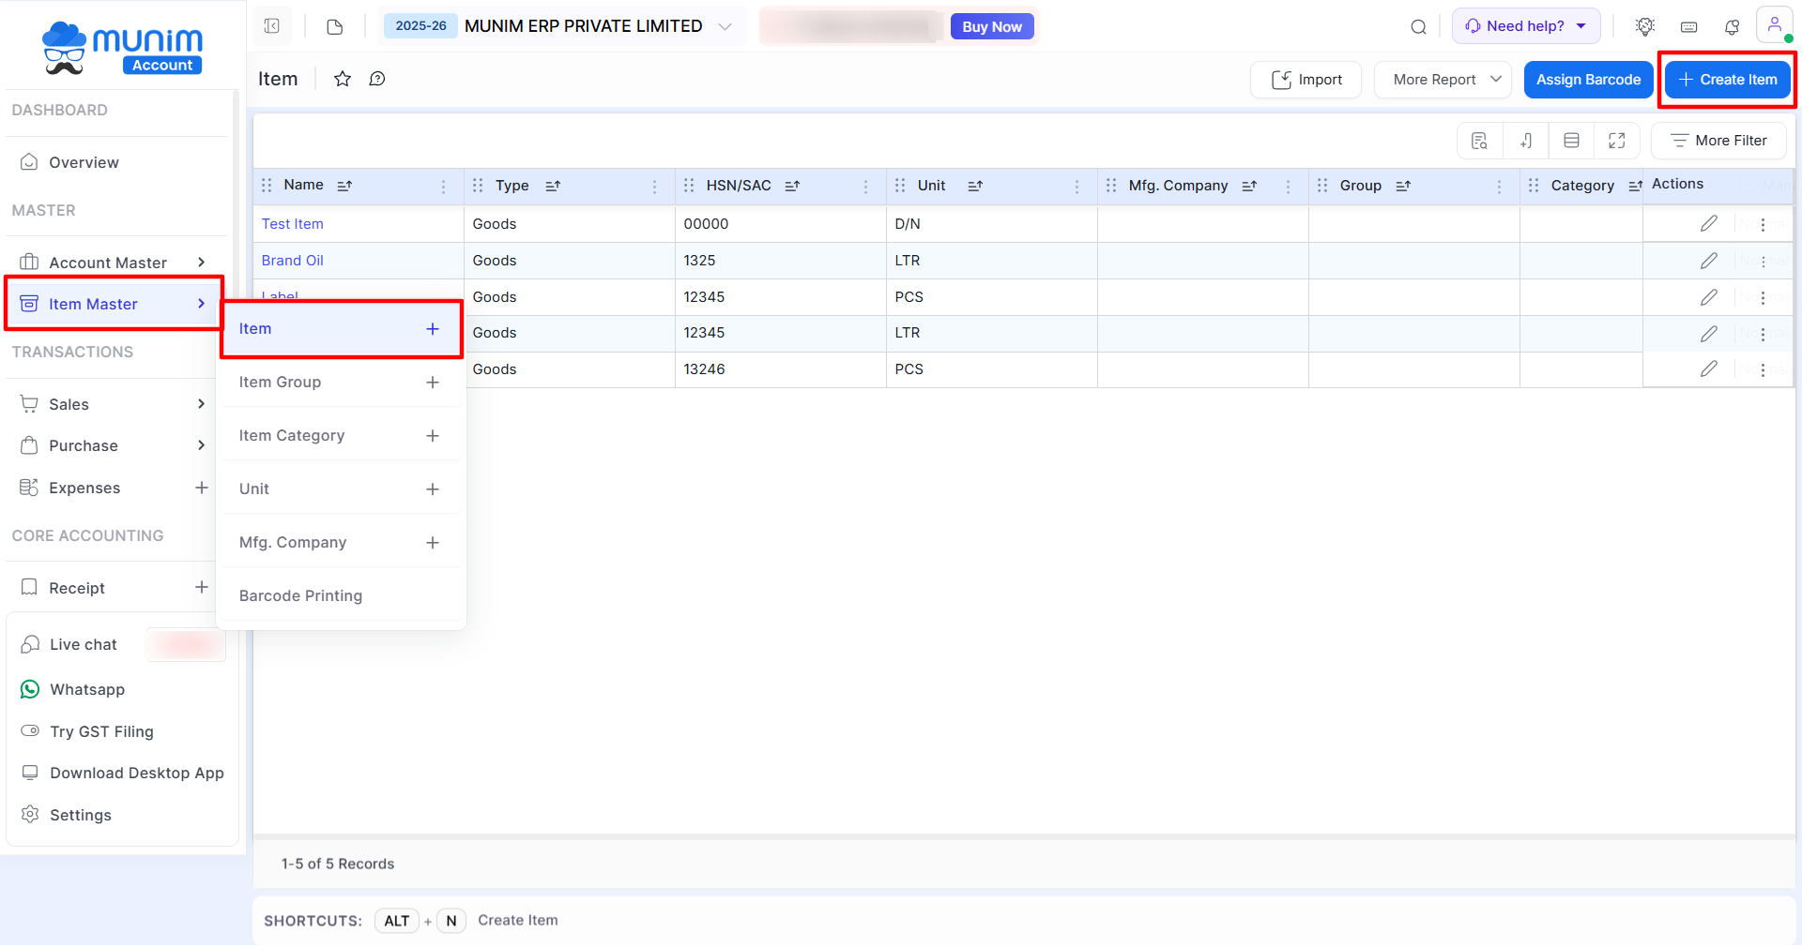Open the More Report dropdown
The width and height of the screenshot is (1802, 947).
coord(1443,80)
